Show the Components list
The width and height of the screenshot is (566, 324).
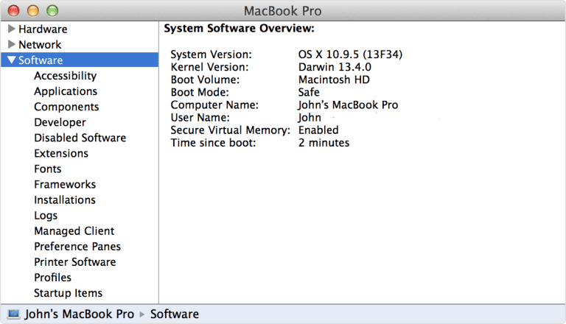[66, 107]
